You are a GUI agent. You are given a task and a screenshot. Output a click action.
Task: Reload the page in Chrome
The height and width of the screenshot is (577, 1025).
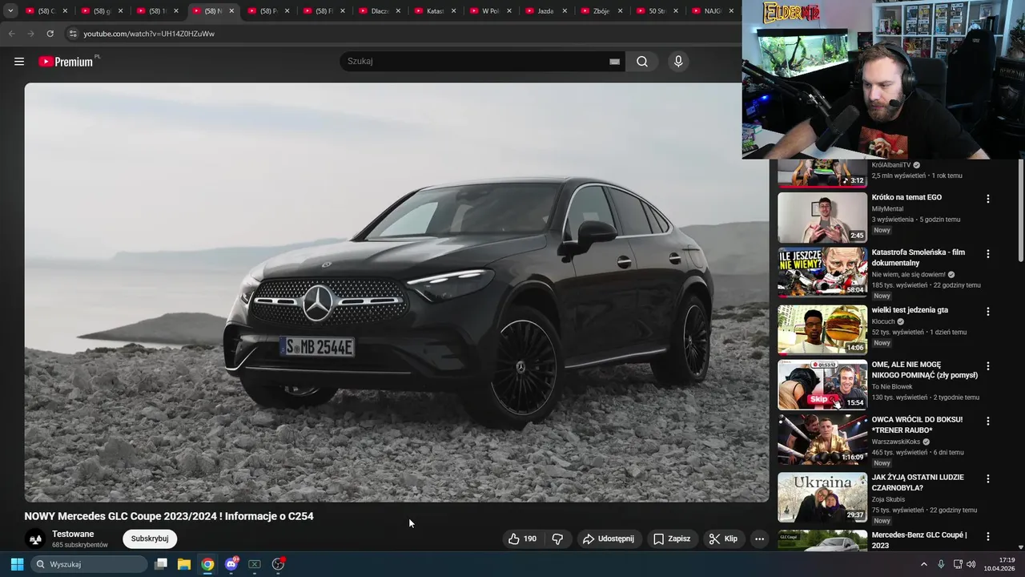tap(50, 34)
